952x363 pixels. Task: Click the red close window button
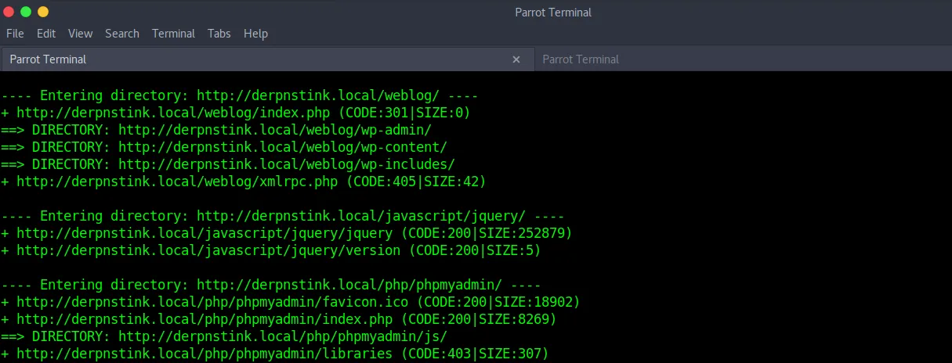pos(9,12)
